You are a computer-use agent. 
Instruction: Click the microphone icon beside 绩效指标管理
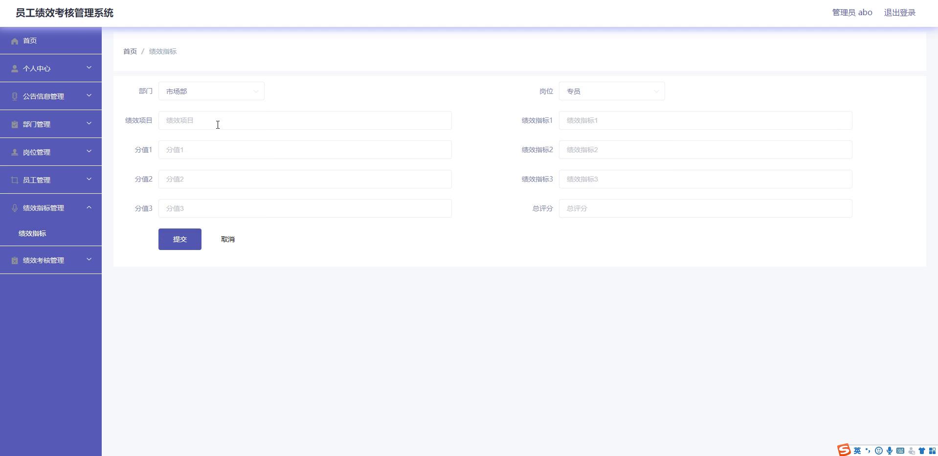click(x=15, y=208)
